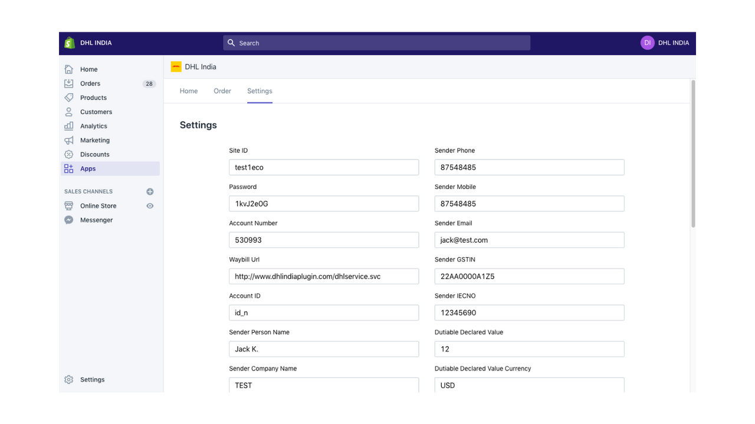The width and height of the screenshot is (755, 424).
Task: Click the vertical page scrollbar
Action: click(x=693, y=153)
